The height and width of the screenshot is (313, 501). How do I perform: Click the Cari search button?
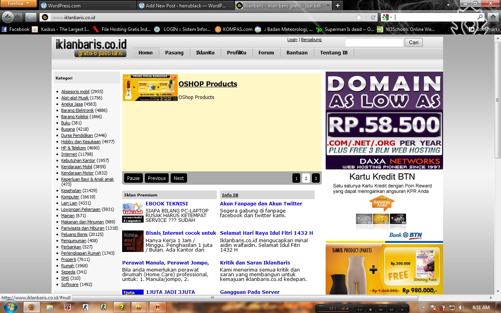[x=413, y=42]
